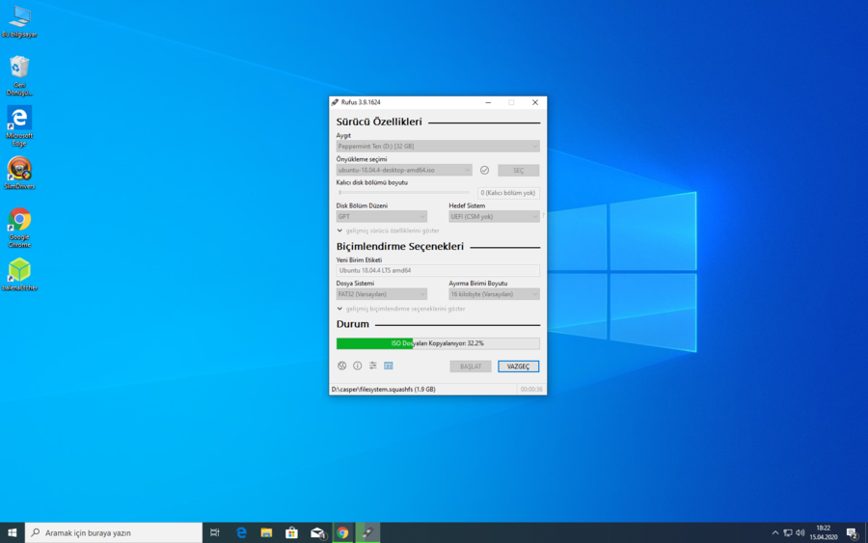Show the Rufus log window icon
The width and height of the screenshot is (868, 543).
tap(388, 367)
